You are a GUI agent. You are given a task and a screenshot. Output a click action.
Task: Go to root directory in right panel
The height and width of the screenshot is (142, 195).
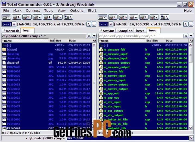coord(185,24)
